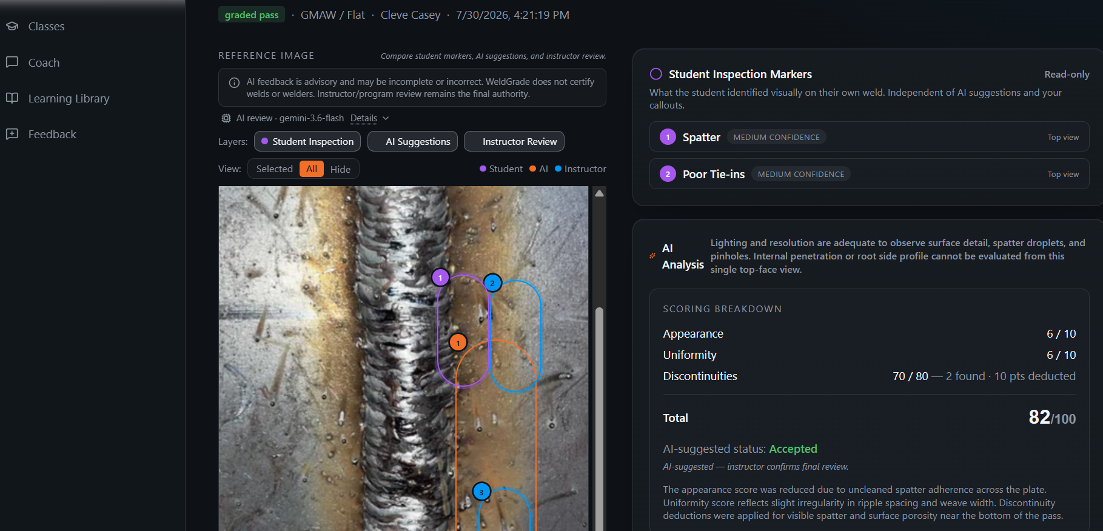Screen dimensions: 1103x531
Task: Expand the AI review Details dropdown
Action: (370, 118)
